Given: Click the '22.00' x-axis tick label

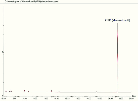Looking at the screenshot, I should 121,98.
